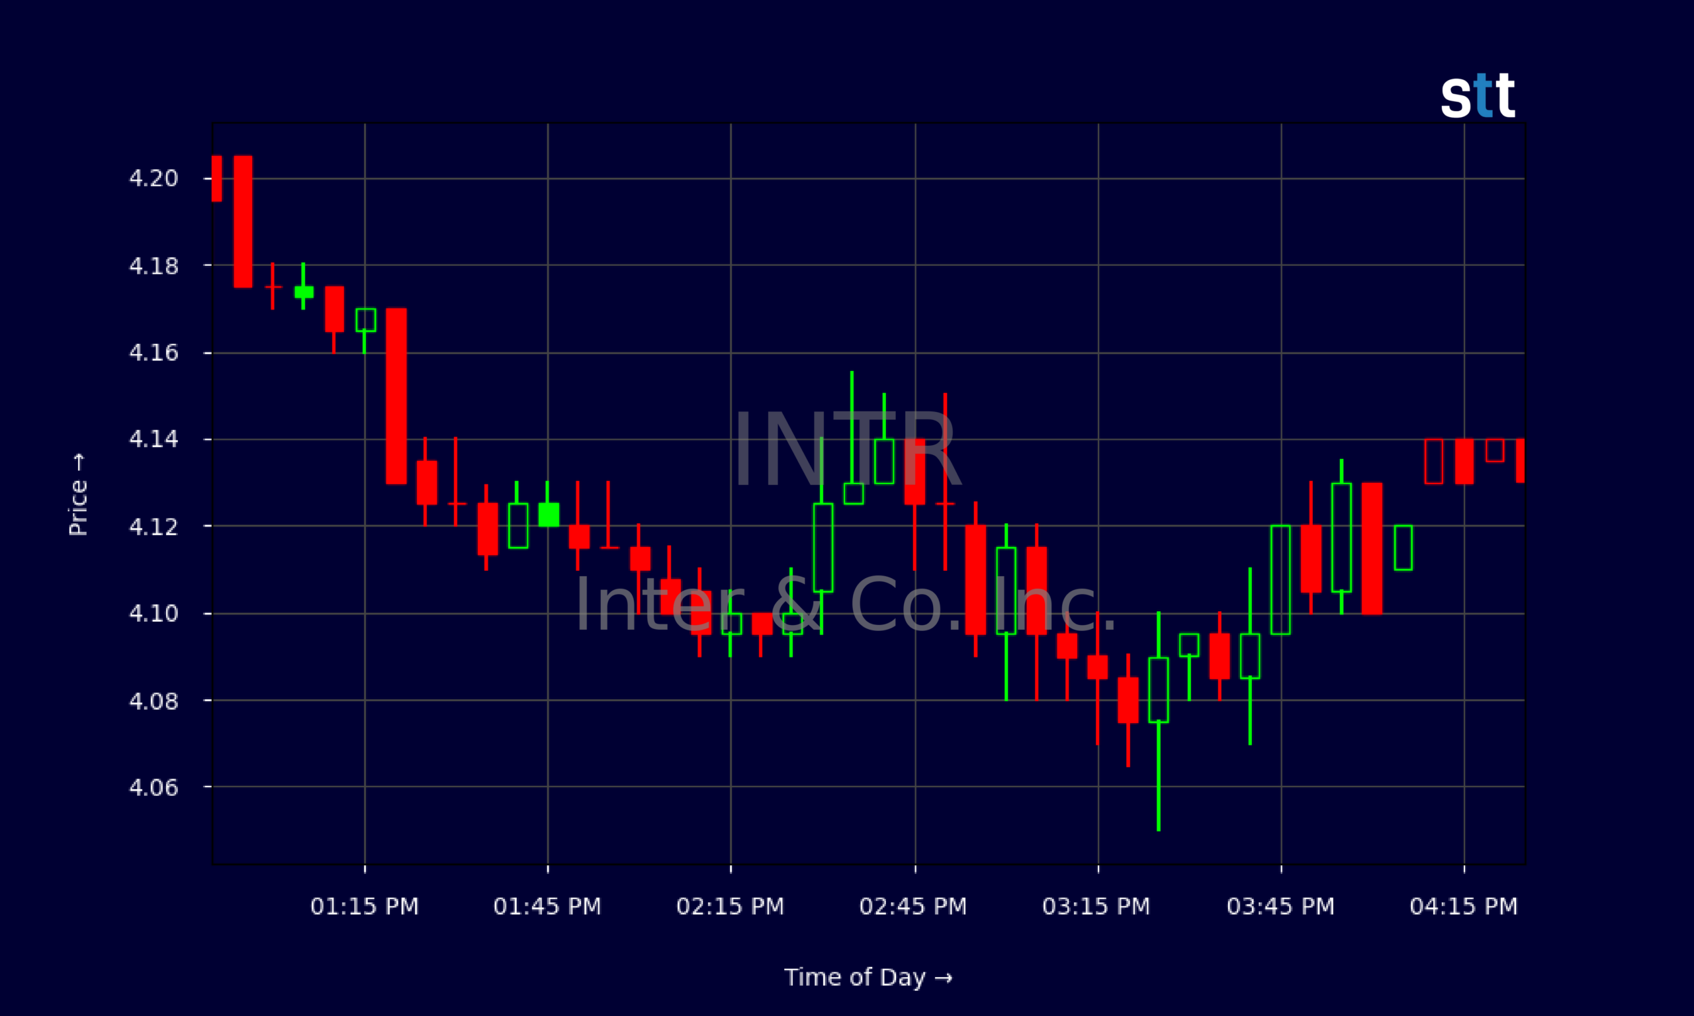Click the 4.16 price axis label
This screenshot has height=1016, width=1694.
(154, 353)
